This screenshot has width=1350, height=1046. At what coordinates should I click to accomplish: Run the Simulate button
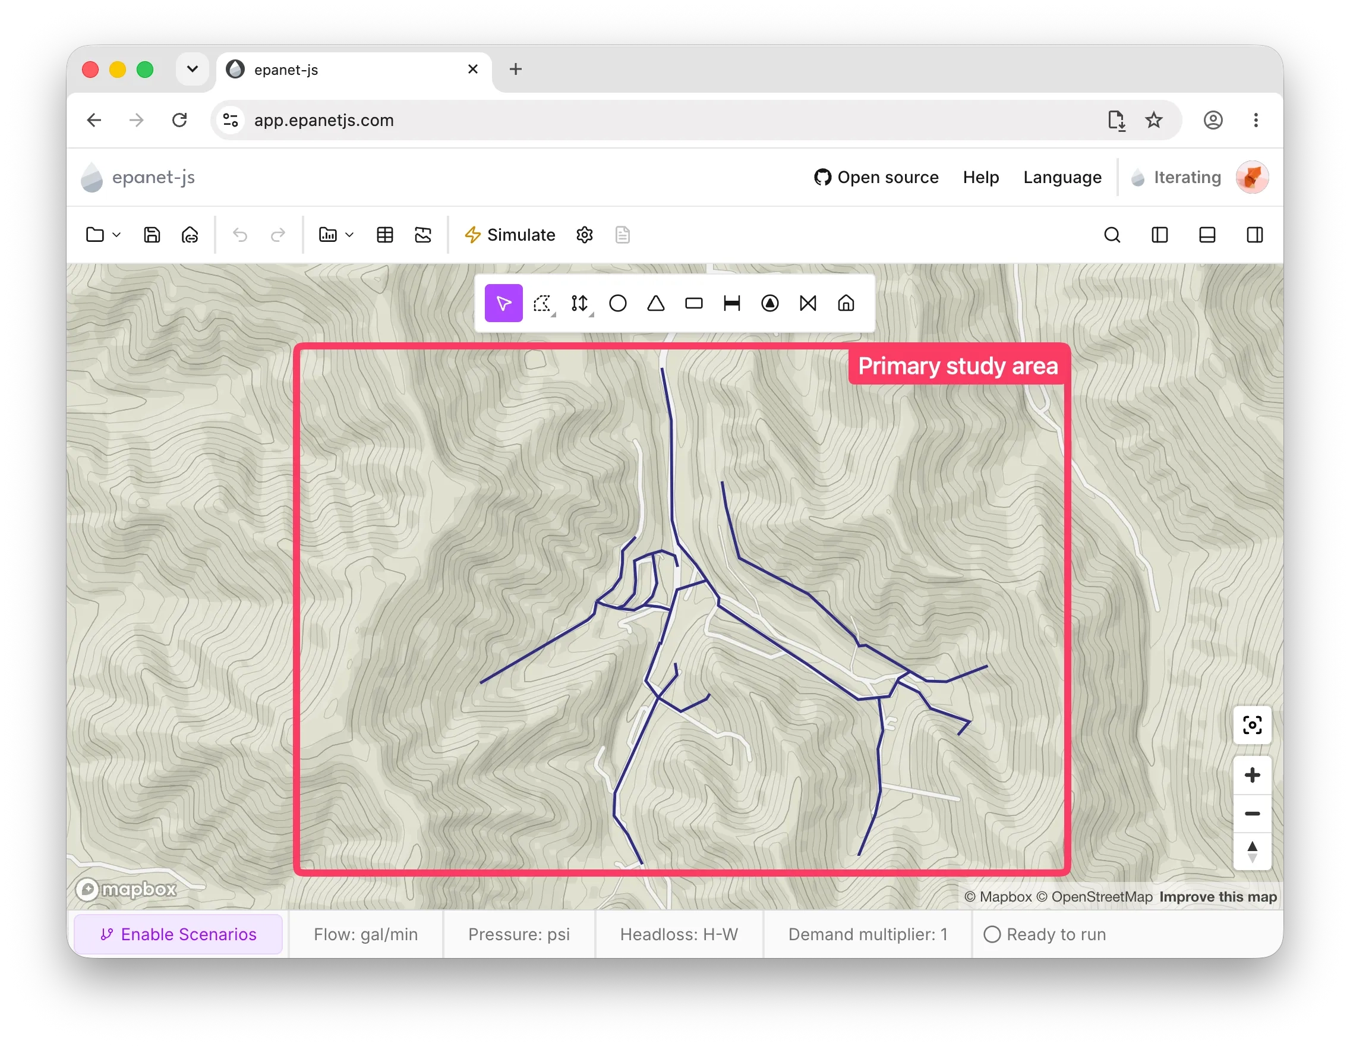(x=510, y=235)
